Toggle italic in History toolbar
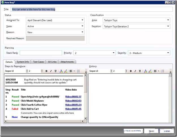Image resolution: width=177 pixels, height=137 pixels. pyautogui.click(x=135, y=71)
